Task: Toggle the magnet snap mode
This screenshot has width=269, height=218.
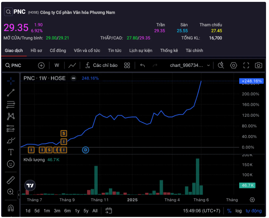Action: pyautogui.click(x=11, y=208)
